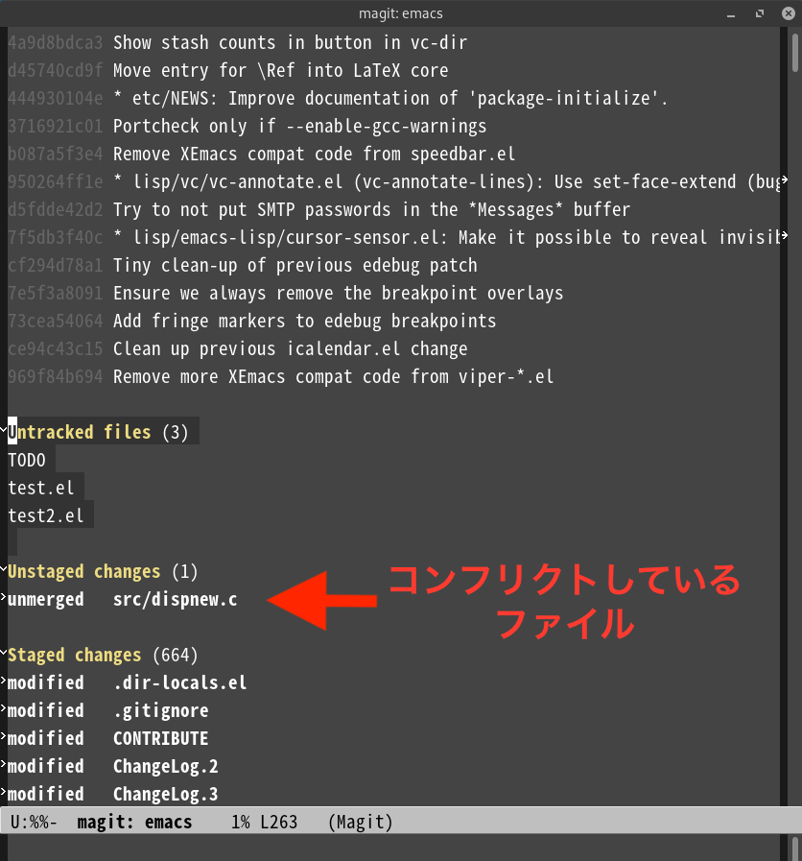Click commit hash 3716921c01
Image resolution: width=802 pixels, height=861 pixels.
(56, 127)
